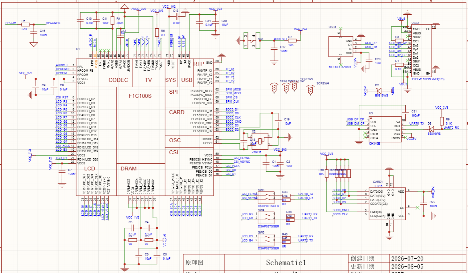Click the blue SPI0_CLK net label
The height and width of the screenshot is (273, 468).
point(232,102)
